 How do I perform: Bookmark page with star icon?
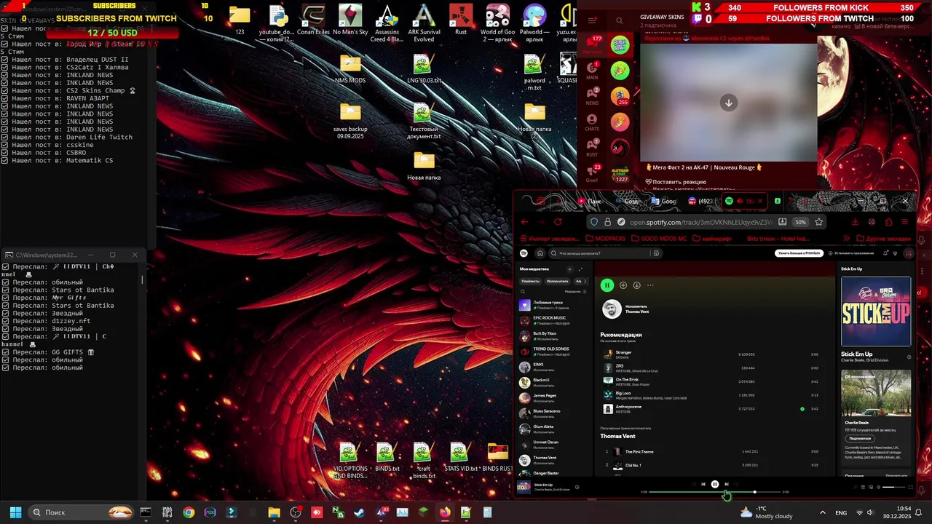pyautogui.click(x=818, y=222)
